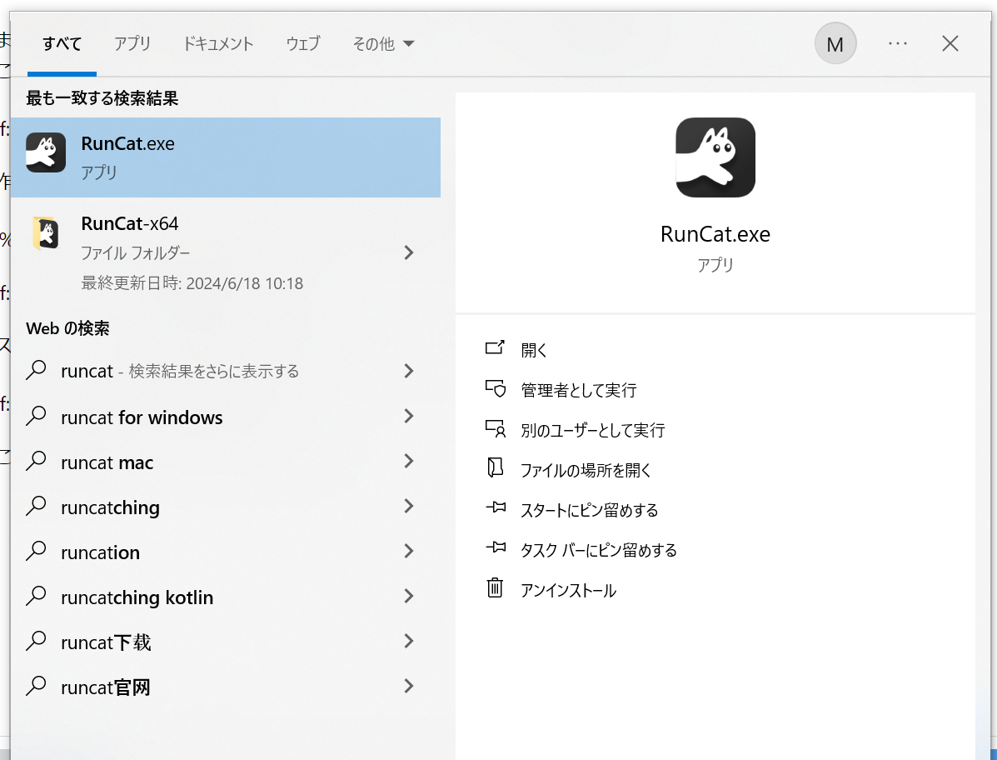Click the magnifier icon beside "runcation"
The image size is (997, 760).
[37, 551]
